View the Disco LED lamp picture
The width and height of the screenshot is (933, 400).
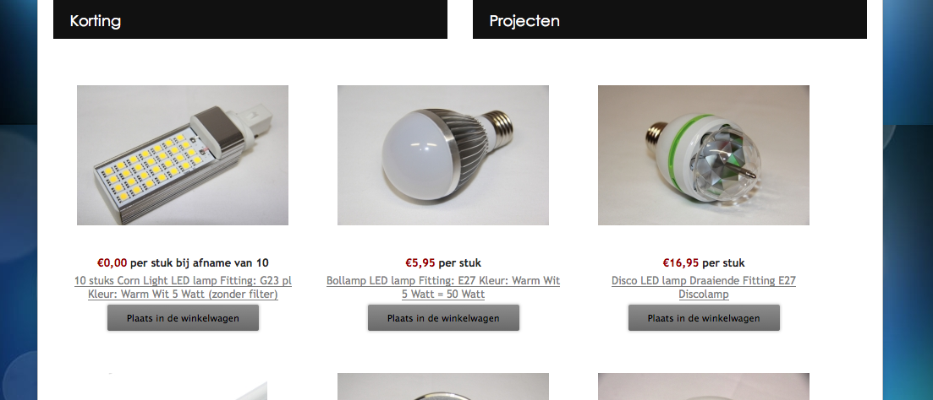pyautogui.click(x=703, y=155)
